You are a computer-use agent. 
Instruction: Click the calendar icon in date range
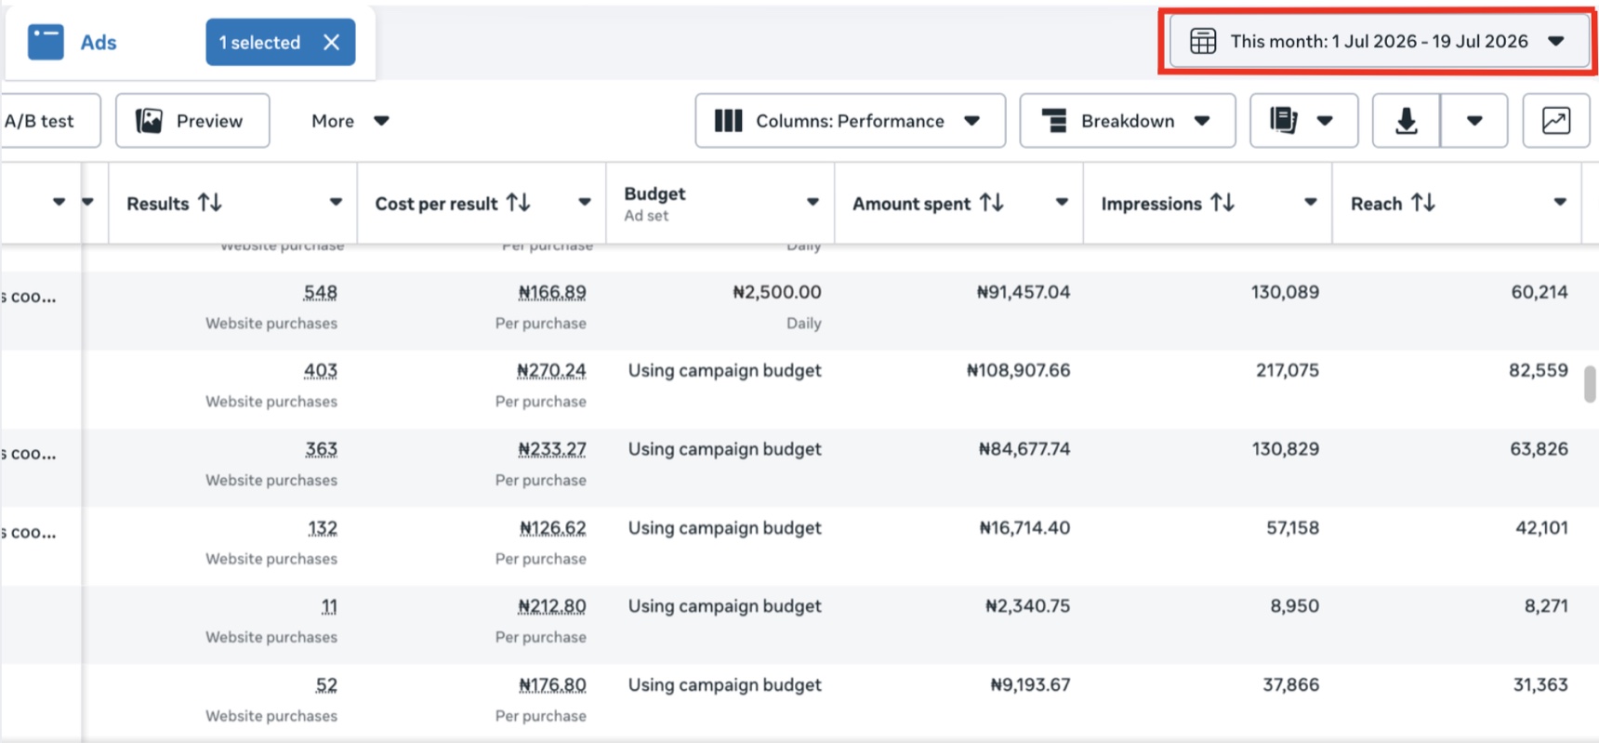1203,41
